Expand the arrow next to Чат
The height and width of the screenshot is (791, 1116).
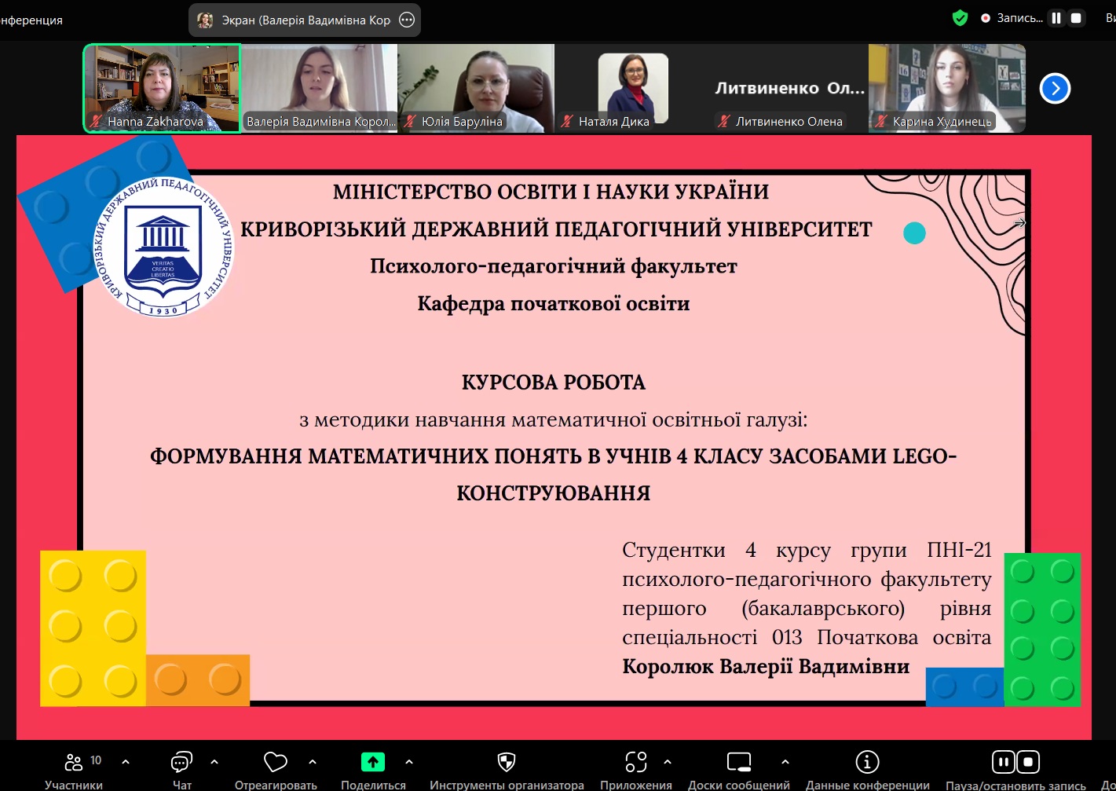click(x=214, y=762)
